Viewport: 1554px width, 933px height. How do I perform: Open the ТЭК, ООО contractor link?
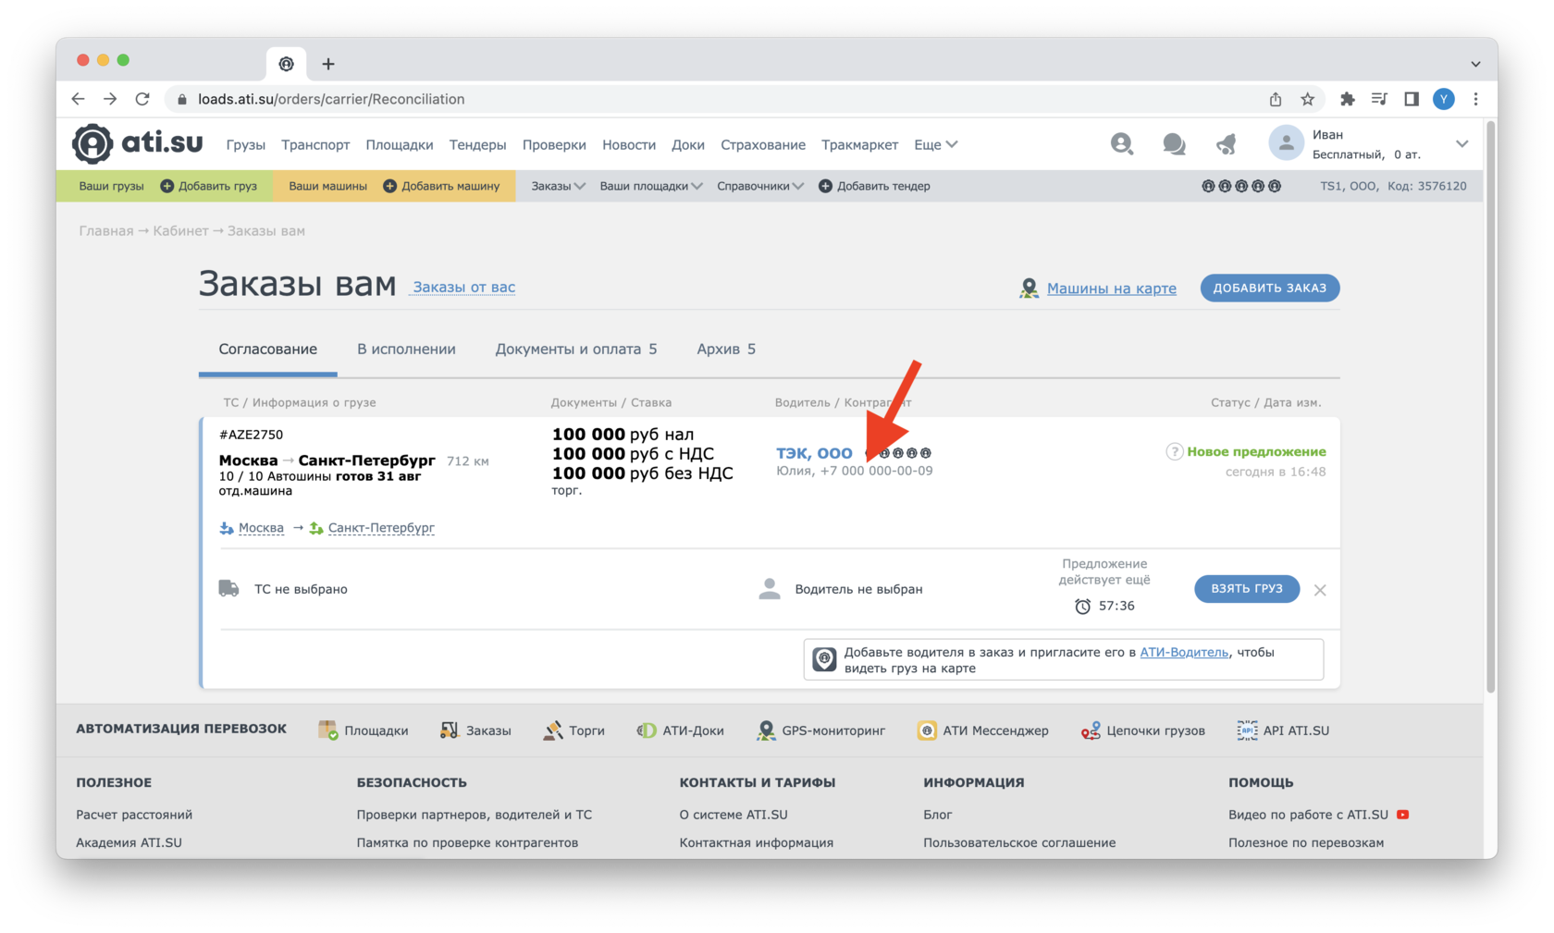[x=814, y=453]
